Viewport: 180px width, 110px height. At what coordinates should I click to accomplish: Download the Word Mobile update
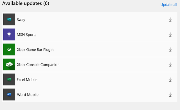coord(170,95)
